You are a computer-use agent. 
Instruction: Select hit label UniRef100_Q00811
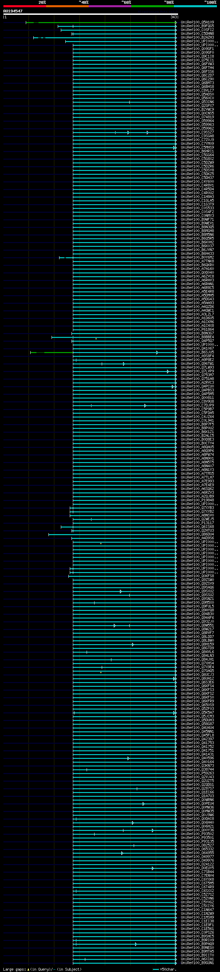coord(197,398)
